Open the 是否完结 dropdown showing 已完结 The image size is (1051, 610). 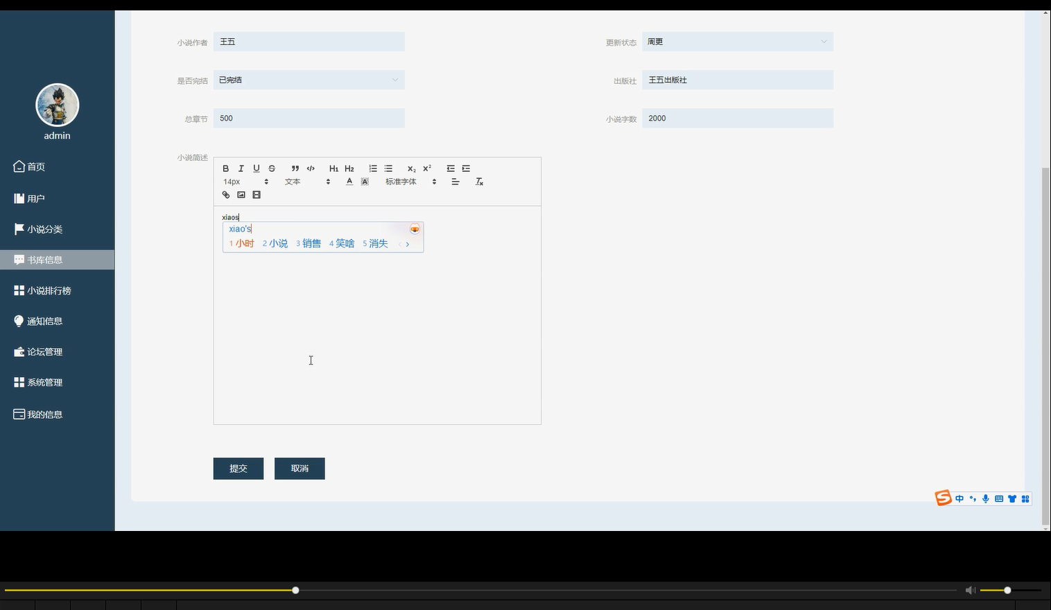(309, 80)
